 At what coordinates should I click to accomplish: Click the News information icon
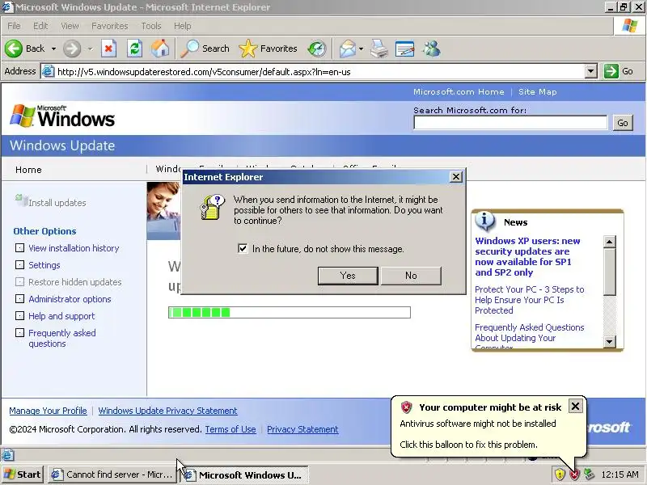point(484,221)
